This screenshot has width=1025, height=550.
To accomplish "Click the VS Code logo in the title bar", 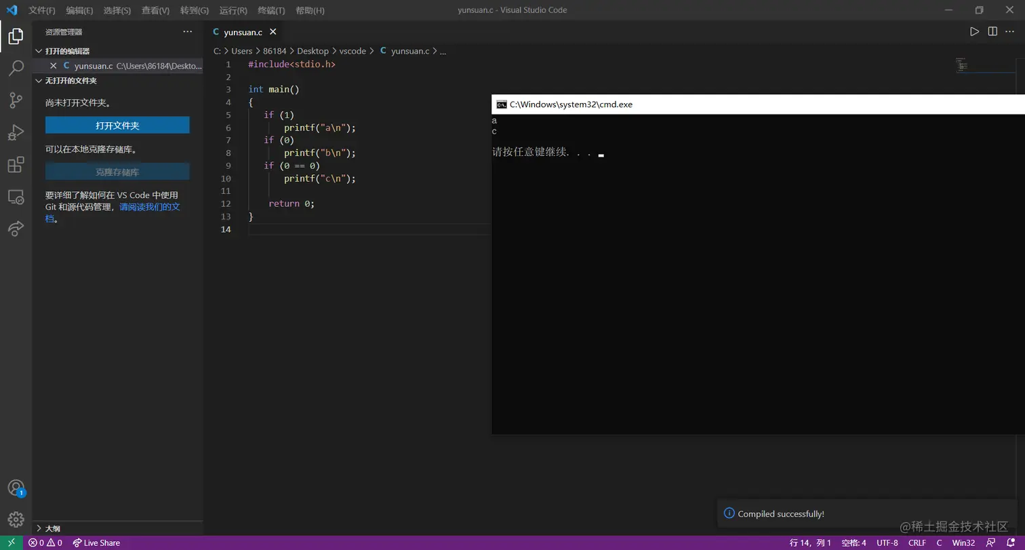I will coord(12,10).
